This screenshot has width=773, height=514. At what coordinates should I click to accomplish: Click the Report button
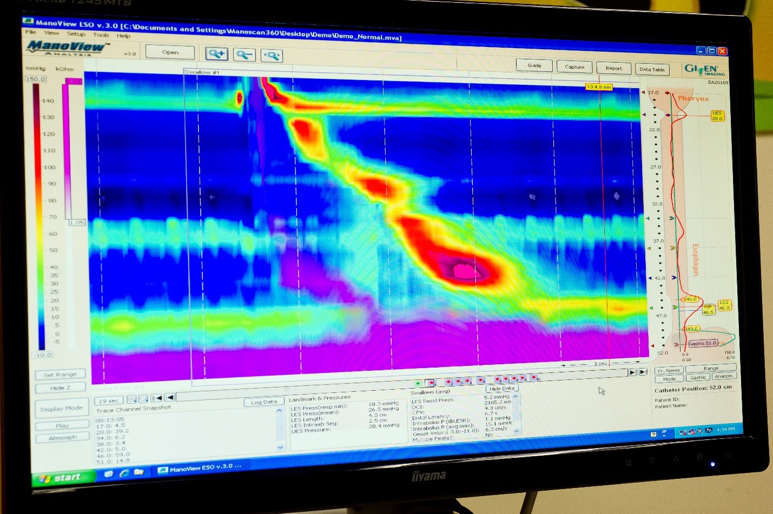(x=613, y=68)
